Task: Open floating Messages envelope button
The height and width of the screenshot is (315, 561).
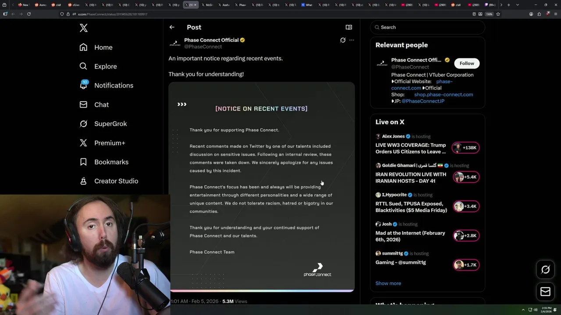Action: coord(545,291)
